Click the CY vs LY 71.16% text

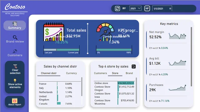tap(159, 101)
